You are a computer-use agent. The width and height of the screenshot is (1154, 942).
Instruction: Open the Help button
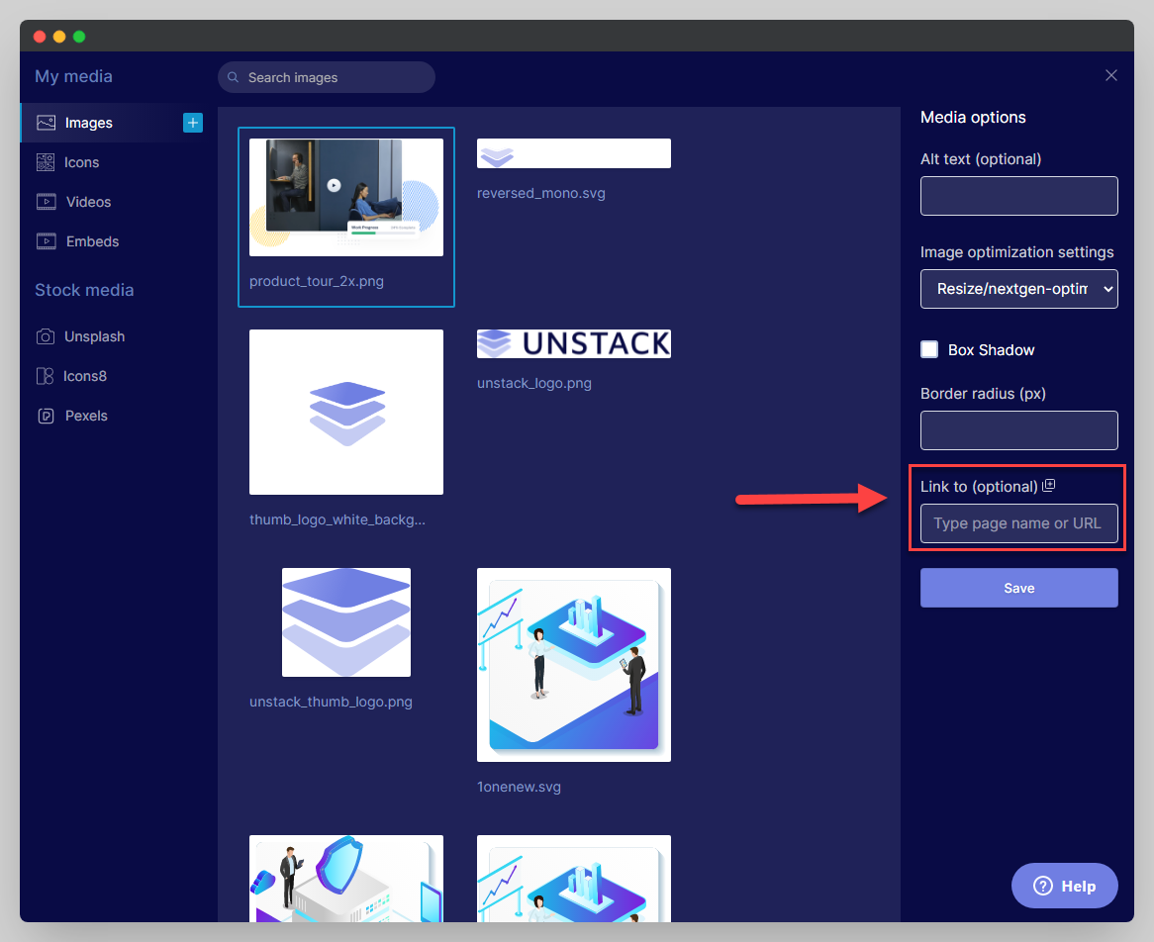(x=1064, y=886)
